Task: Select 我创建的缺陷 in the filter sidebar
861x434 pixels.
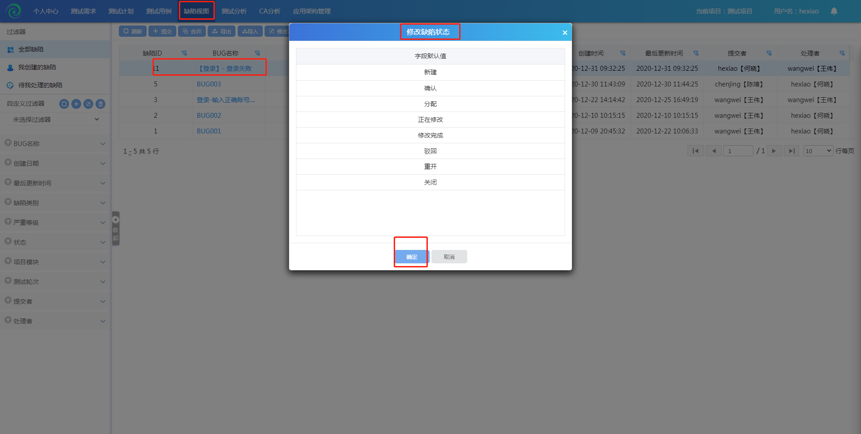Action: (55, 67)
